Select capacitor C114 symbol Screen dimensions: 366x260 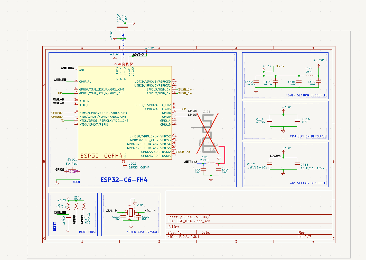click(x=270, y=121)
